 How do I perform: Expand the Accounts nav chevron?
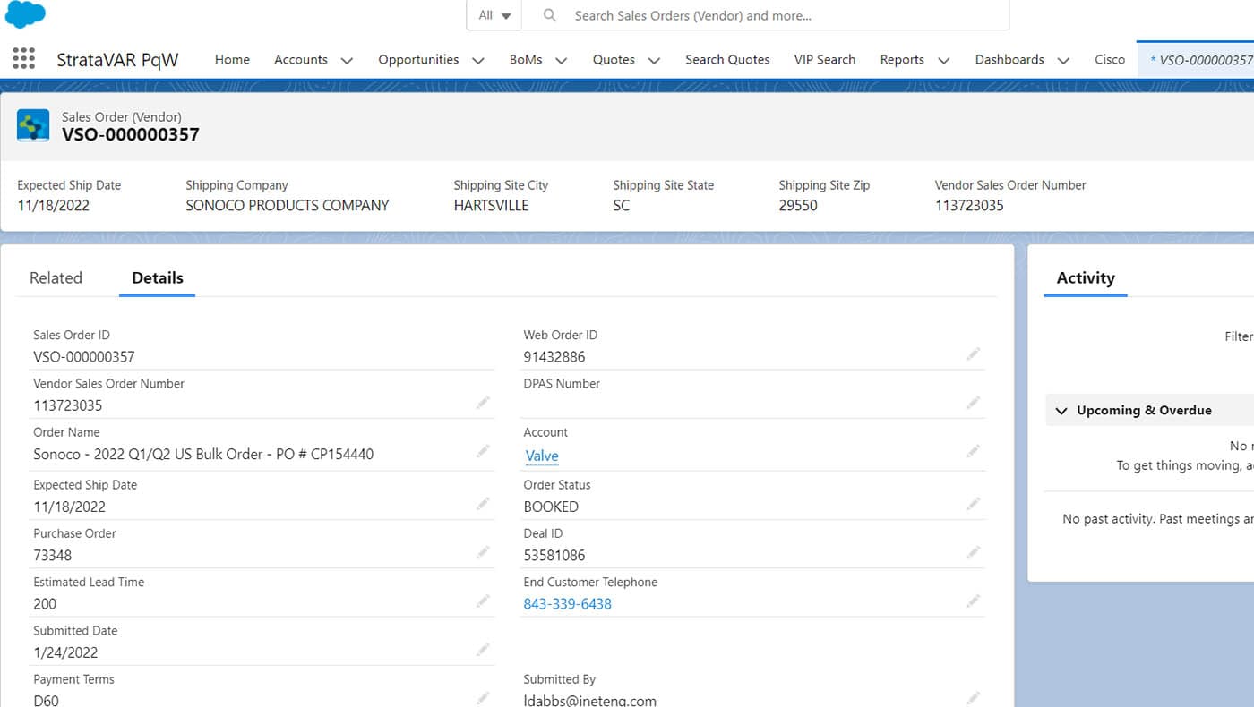[x=347, y=61]
